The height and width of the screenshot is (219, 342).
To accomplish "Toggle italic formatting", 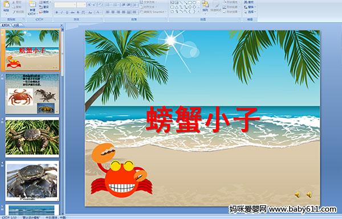I will 62,13.
